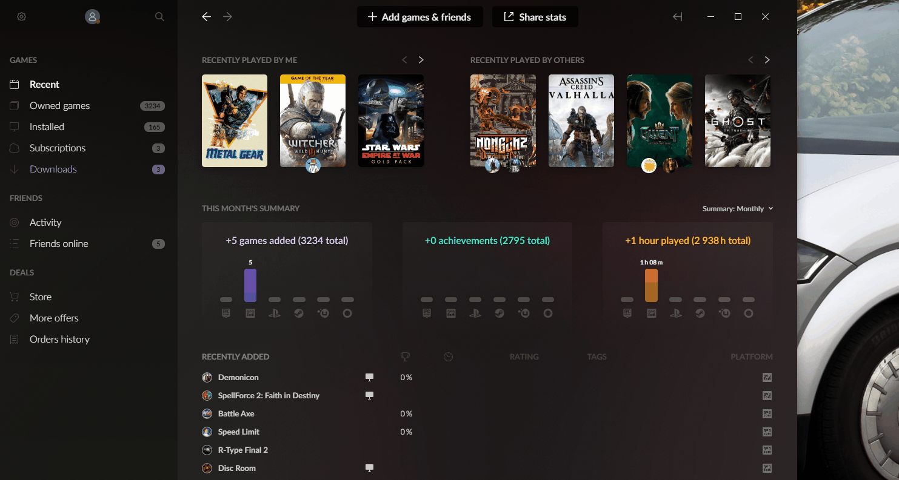Click the installed monitor icon for Demonicon
This screenshot has height=480, width=899.
369,377
